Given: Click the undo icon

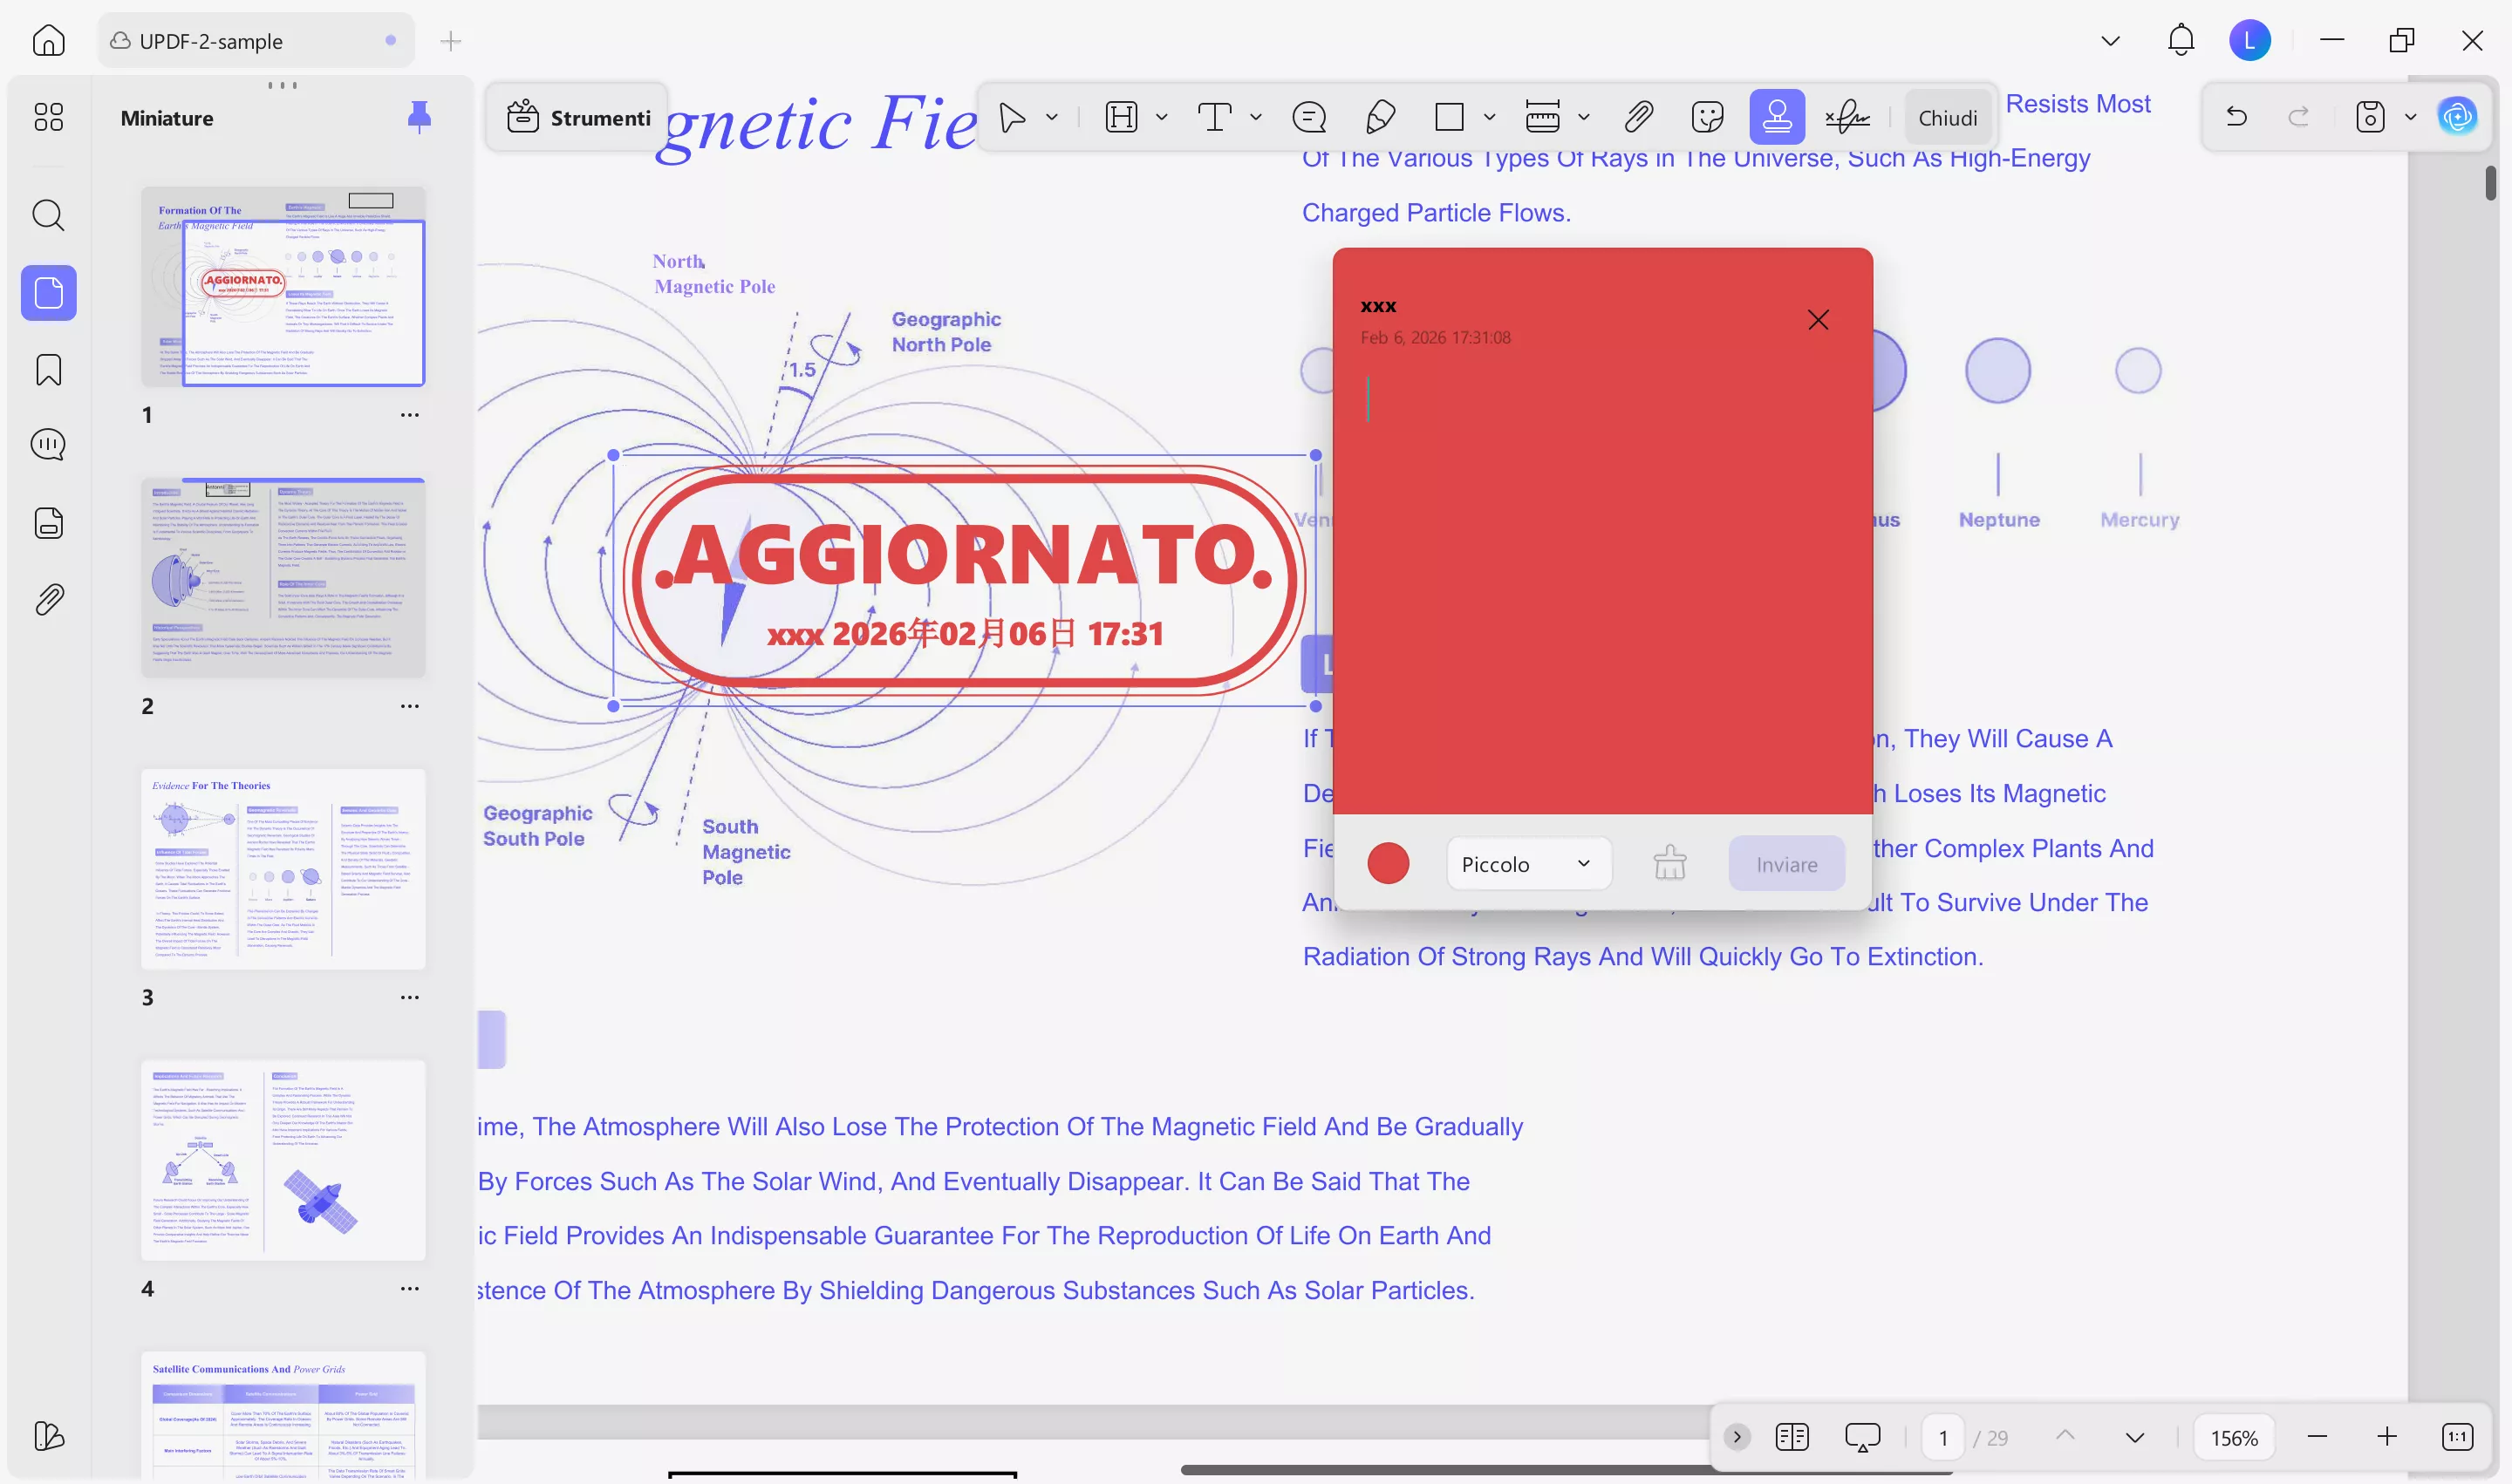Looking at the screenshot, I should (x=2237, y=116).
